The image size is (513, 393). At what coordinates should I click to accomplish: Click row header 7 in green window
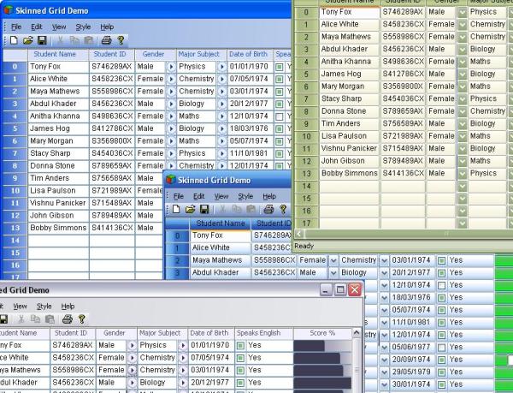coord(306,99)
